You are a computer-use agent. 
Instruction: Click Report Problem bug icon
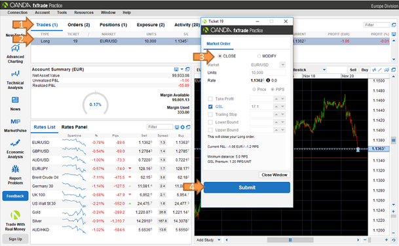[x=15, y=169]
